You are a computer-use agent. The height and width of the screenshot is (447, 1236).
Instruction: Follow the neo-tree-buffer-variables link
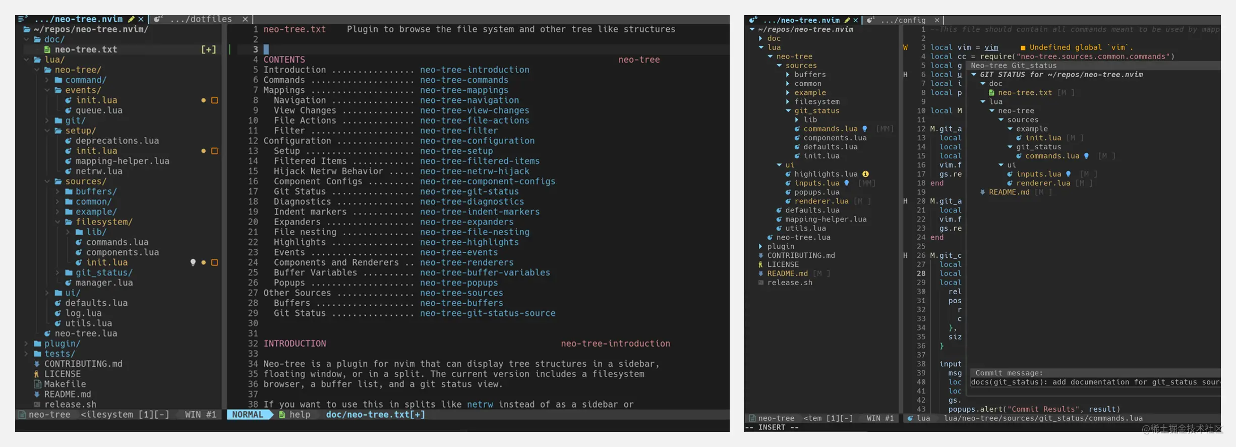[x=485, y=272]
